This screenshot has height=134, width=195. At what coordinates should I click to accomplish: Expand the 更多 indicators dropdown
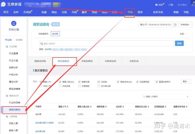point(186,81)
